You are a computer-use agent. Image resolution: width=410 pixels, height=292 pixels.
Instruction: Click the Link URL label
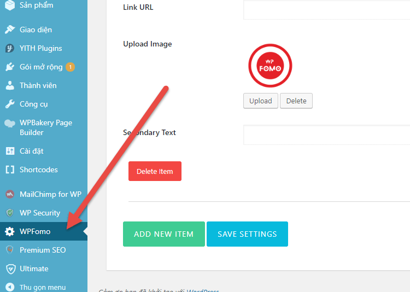[x=138, y=7]
